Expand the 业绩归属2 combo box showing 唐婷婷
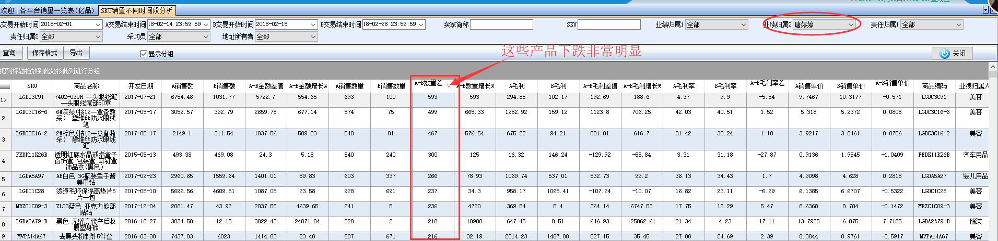 851,24
